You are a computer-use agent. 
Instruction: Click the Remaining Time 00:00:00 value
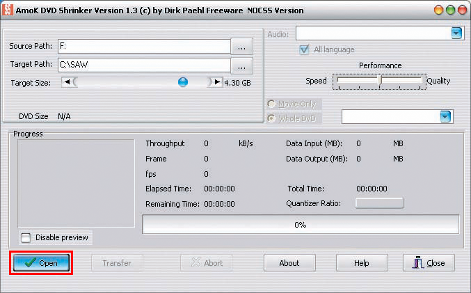click(220, 204)
